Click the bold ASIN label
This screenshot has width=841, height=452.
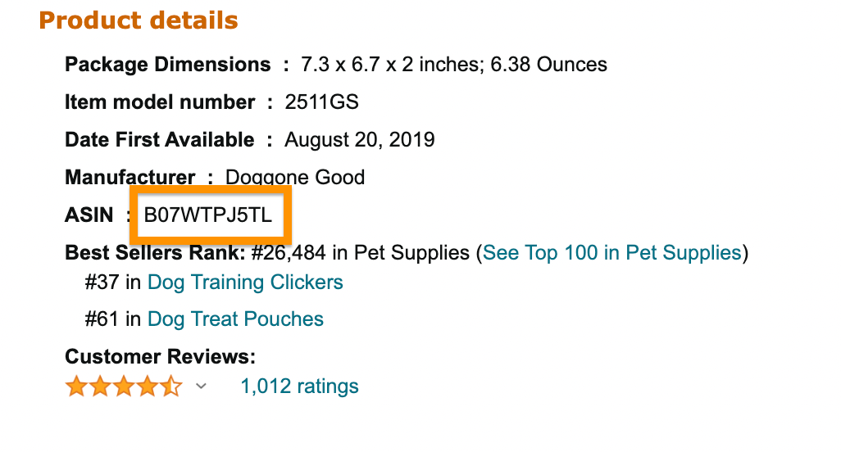[x=89, y=215]
